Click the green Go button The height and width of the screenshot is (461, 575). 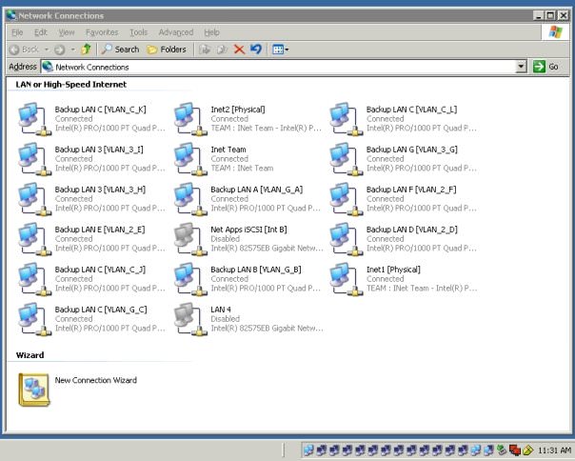click(x=546, y=67)
